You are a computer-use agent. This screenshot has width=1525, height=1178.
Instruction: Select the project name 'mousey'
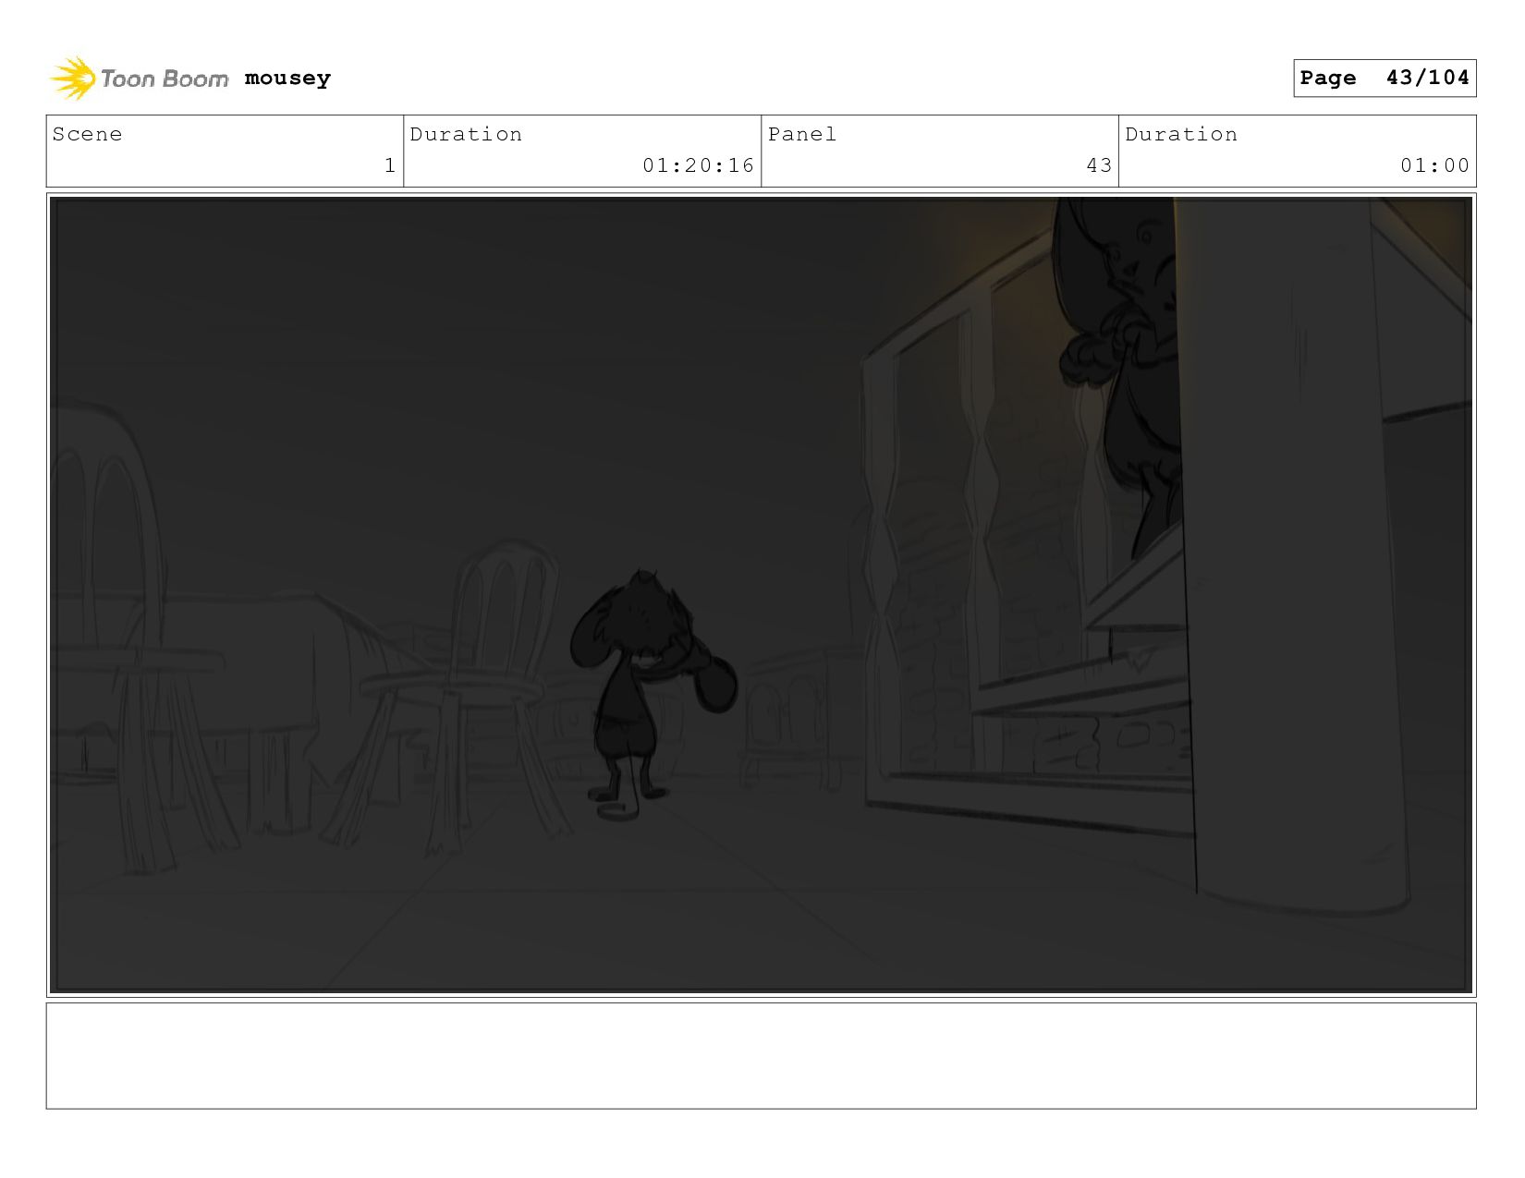(287, 79)
